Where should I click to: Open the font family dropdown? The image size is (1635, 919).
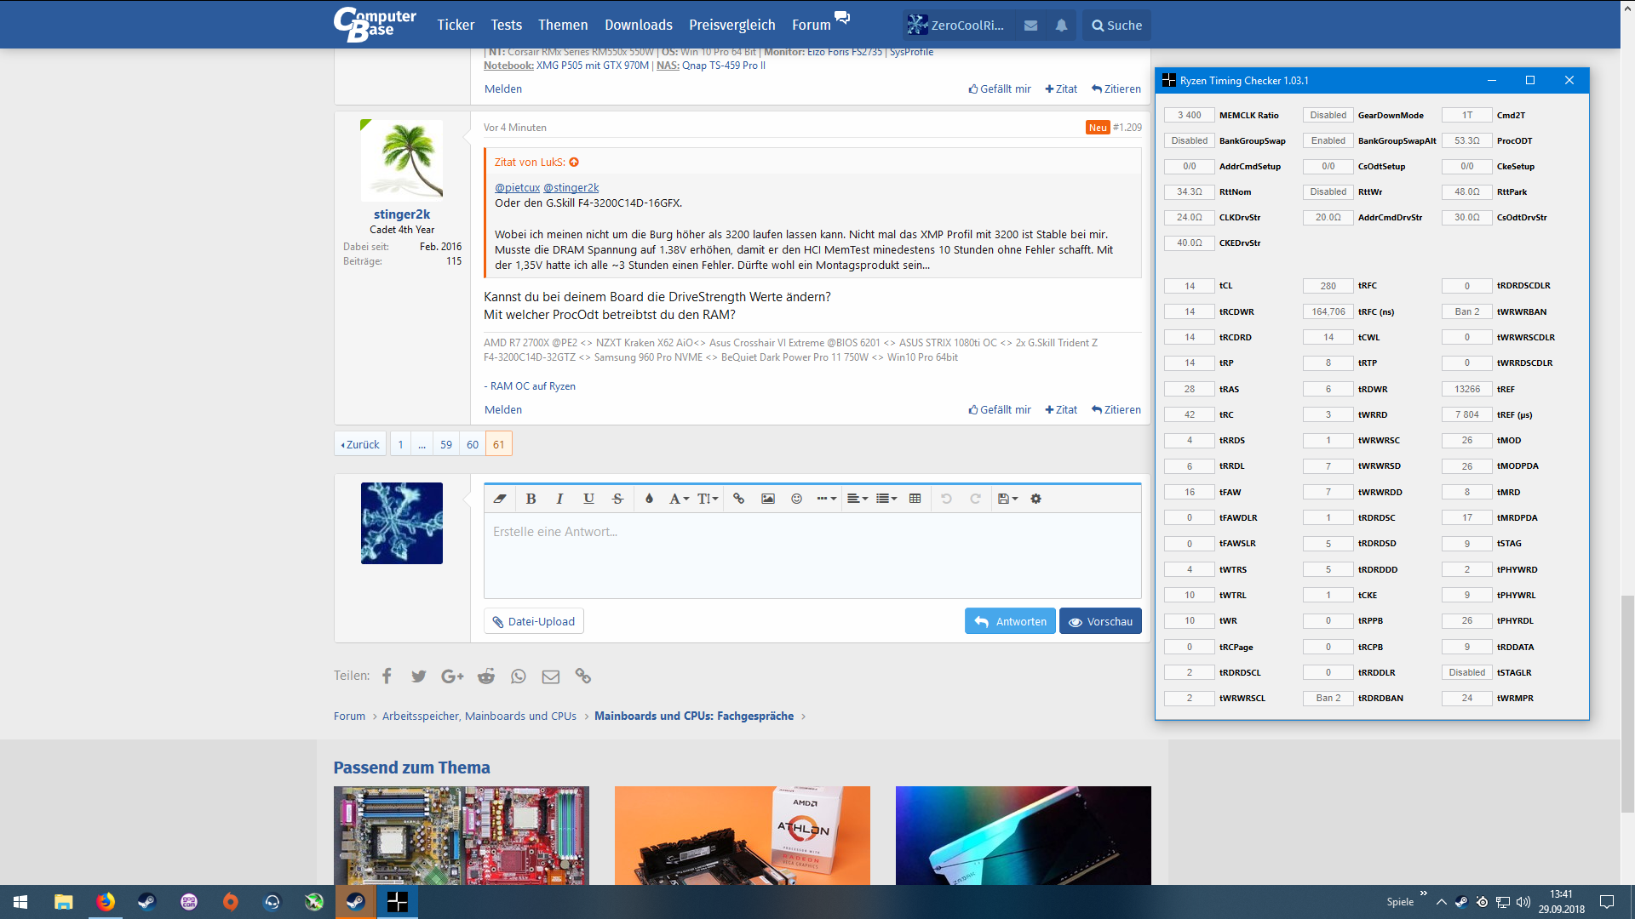tap(679, 499)
